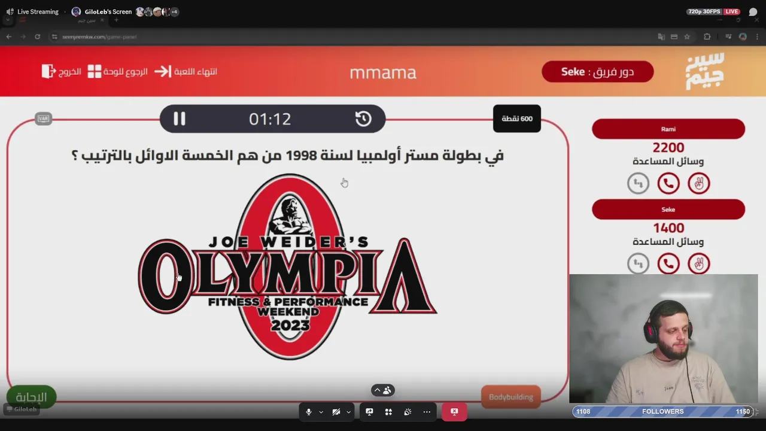Use Rami's phone call lifeline
Screen dimensions: 766x431
[668, 183]
